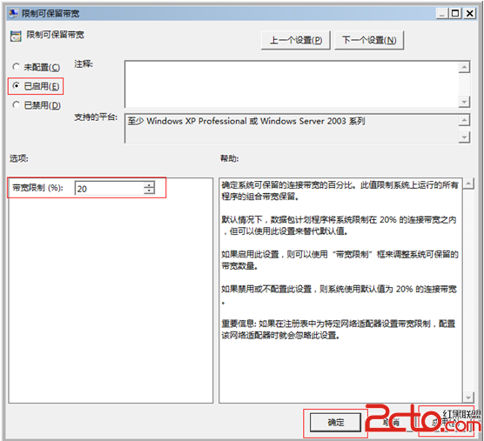Screen dimensions: 484x441
Task: Confirm with the 确定 button
Action: [x=335, y=422]
